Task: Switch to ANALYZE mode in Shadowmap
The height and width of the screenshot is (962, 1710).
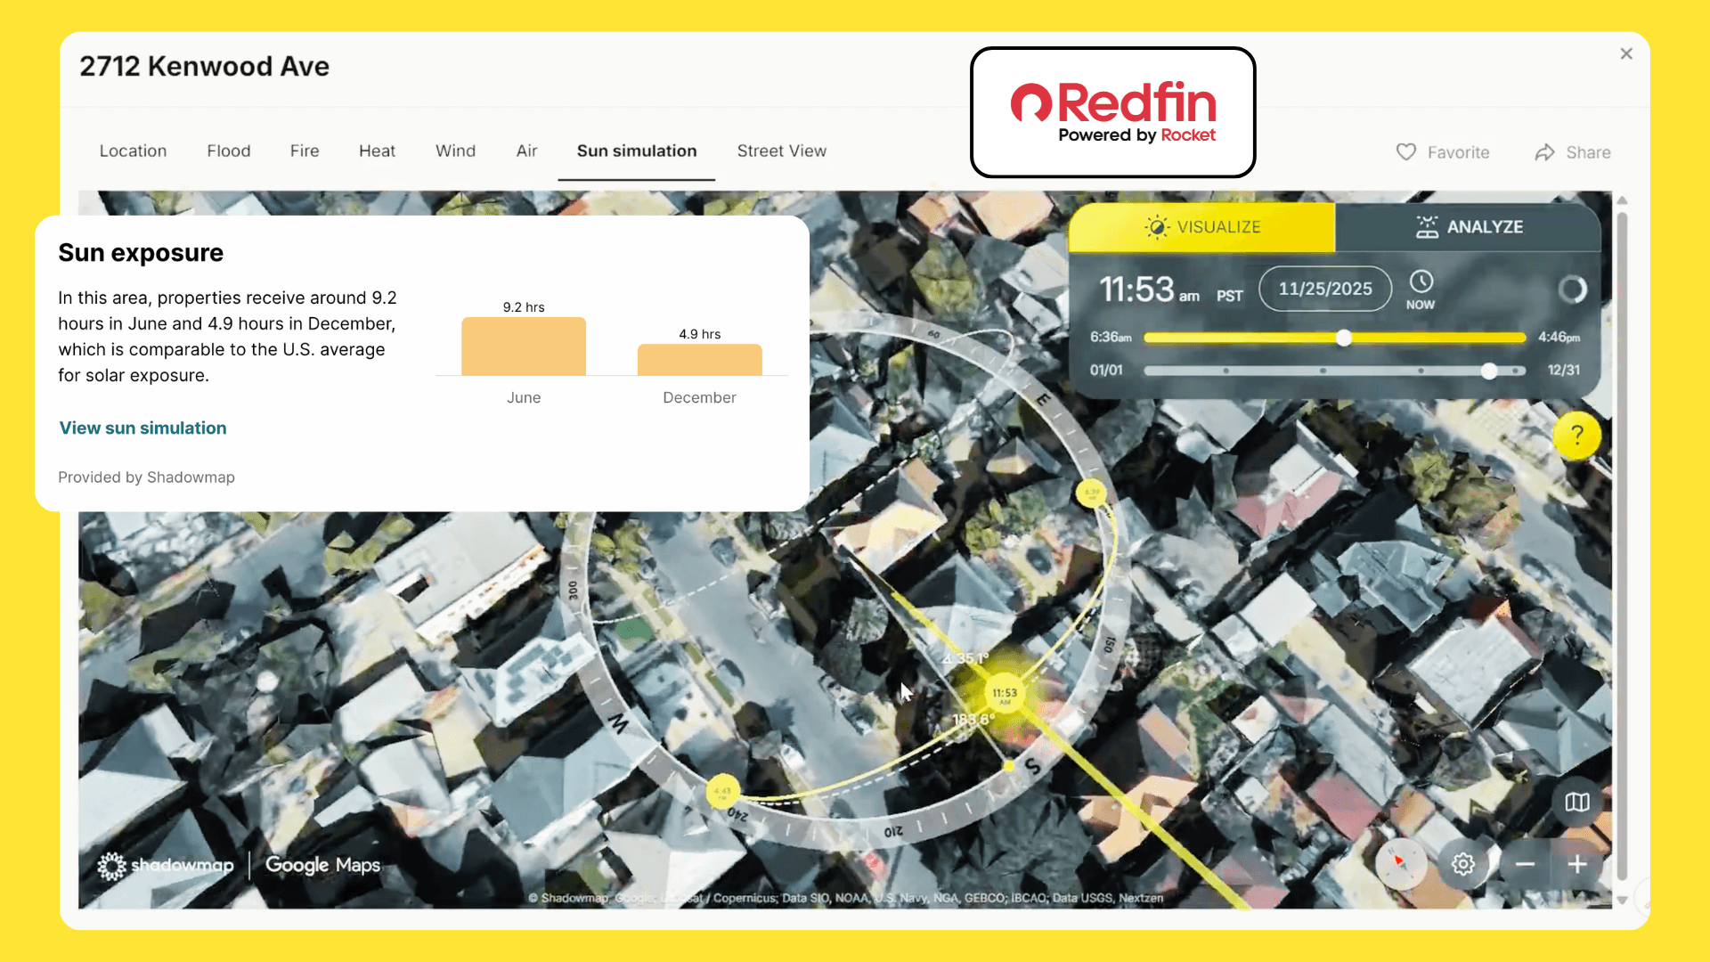Action: pos(1470,227)
